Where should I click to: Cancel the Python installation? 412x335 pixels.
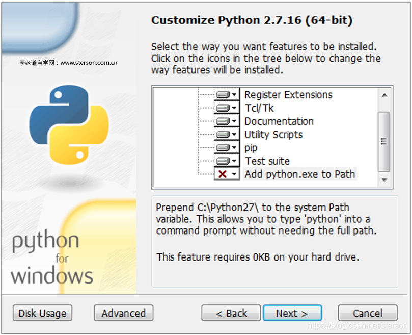(x=368, y=313)
